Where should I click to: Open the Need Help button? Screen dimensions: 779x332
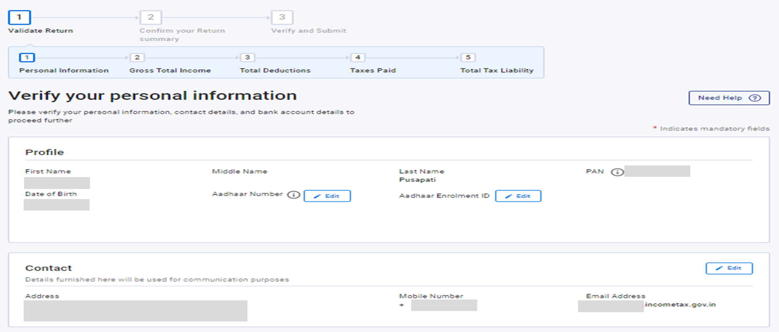(x=728, y=98)
